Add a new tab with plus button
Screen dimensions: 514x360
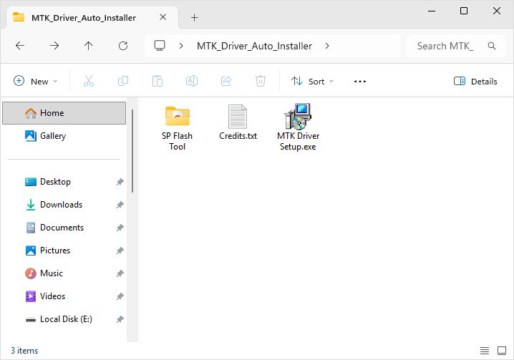coord(195,17)
